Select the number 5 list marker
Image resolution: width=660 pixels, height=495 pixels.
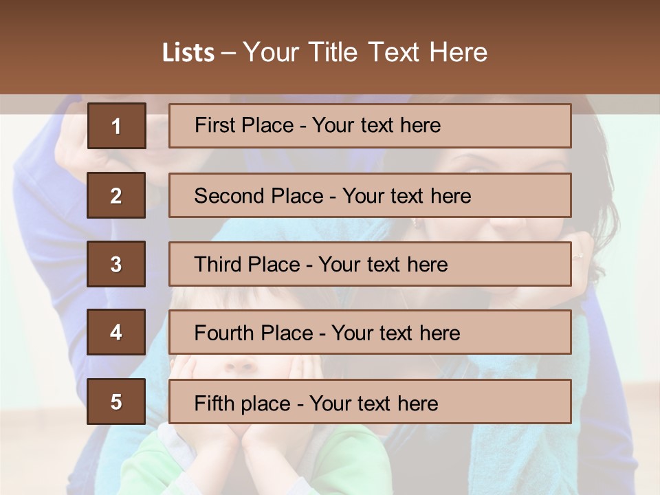pyautogui.click(x=116, y=401)
